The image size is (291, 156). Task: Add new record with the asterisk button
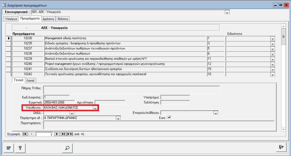(x=70, y=134)
